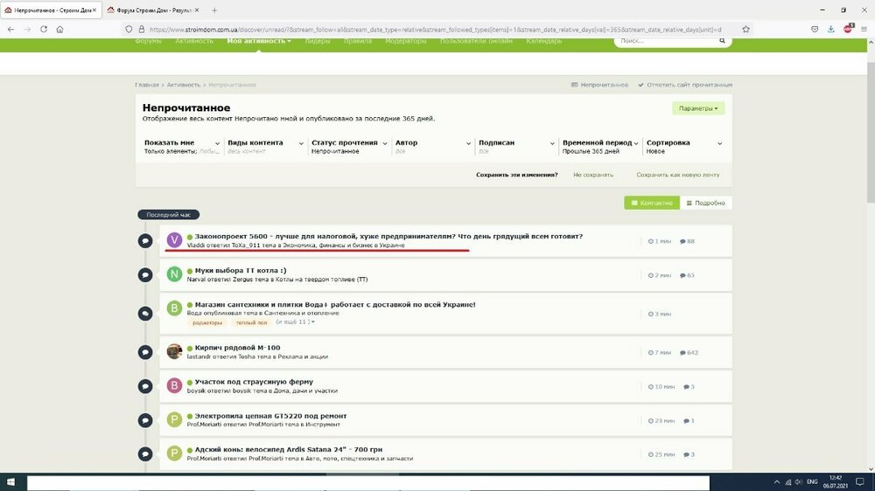The height and width of the screenshot is (491, 875).
Task: Expand Статус прочтения filter
Action: pyautogui.click(x=349, y=146)
